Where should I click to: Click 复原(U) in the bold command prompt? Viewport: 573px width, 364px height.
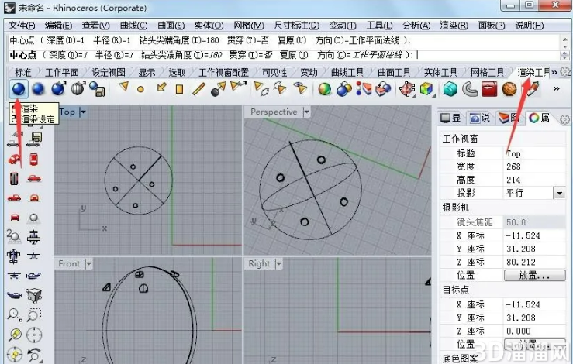point(294,55)
